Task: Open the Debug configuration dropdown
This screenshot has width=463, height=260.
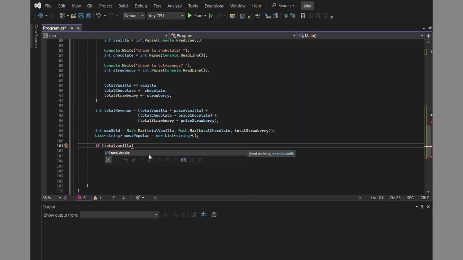Action: click(x=133, y=16)
